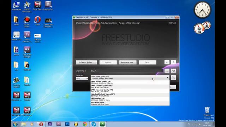Click the Теги button
226x127 pixels.
[148, 62]
